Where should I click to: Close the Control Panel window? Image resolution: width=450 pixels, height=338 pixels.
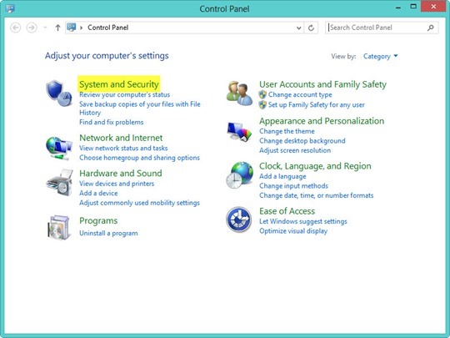click(x=433, y=7)
